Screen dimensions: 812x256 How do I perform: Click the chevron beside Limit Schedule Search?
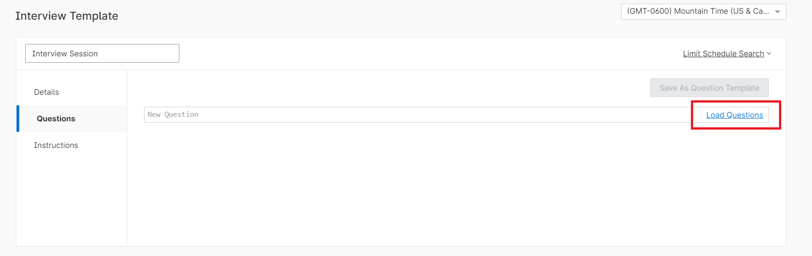tap(769, 54)
